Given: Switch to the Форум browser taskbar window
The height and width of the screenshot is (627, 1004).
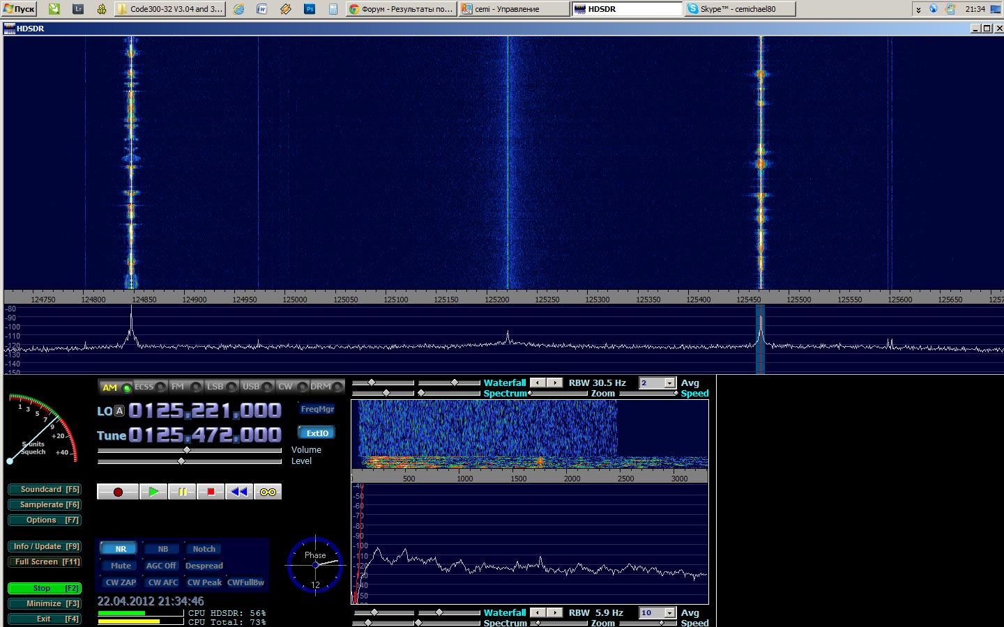Looking at the screenshot, I should pyautogui.click(x=402, y=9).
